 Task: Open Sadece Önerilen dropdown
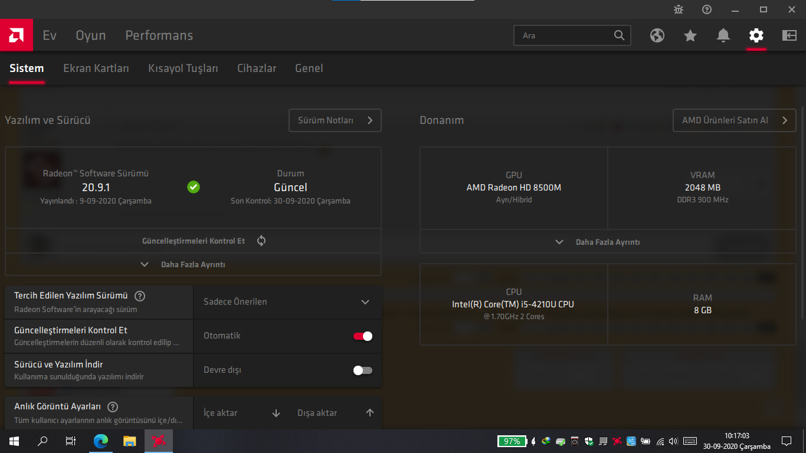(287, 302)
